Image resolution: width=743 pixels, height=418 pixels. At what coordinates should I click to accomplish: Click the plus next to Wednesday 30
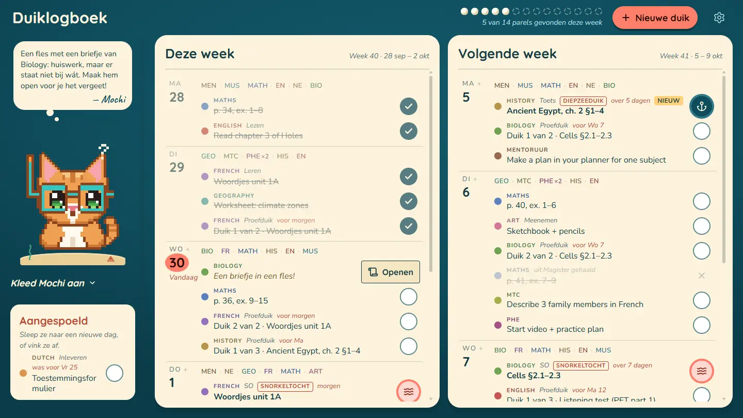[187, 249]
